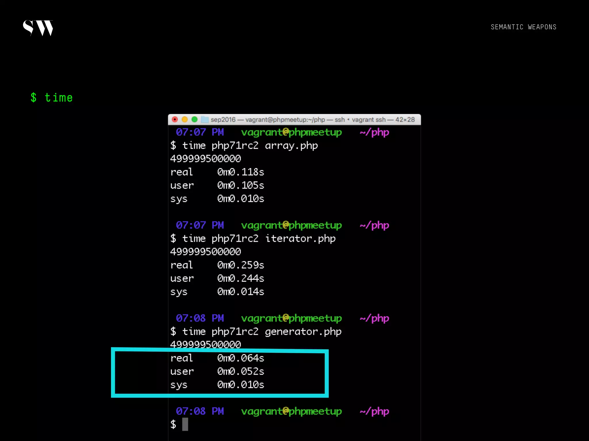589x441 pixels.
Task: Click the red close button of terminal window
Action: click(175, 119)
